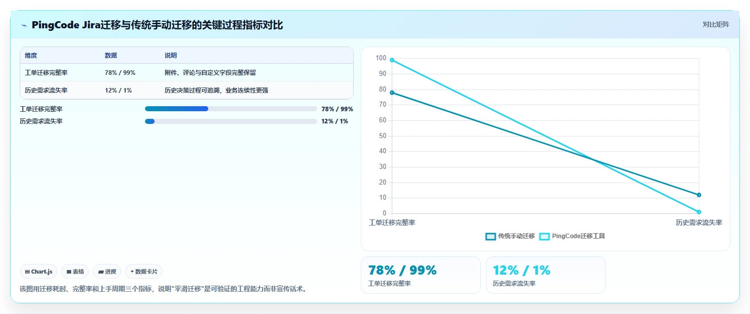Click the 78% / 99% value beside progress bar

click(337, 109)
